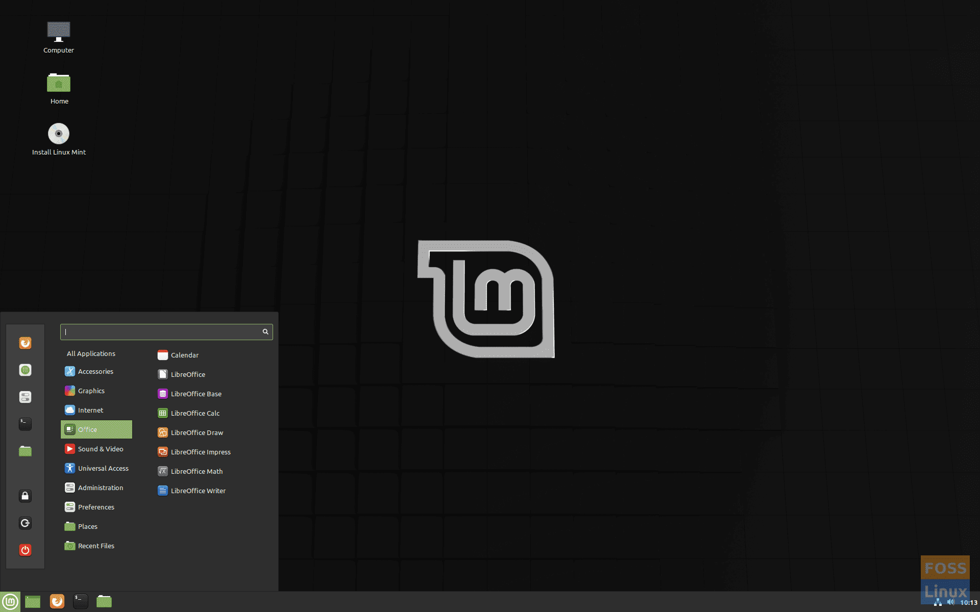Image resolution: width=980 pixels, height=612 pixels.
Task: Launch Terminal from menu favorites sidebar
Action: (x=25, y=424)
